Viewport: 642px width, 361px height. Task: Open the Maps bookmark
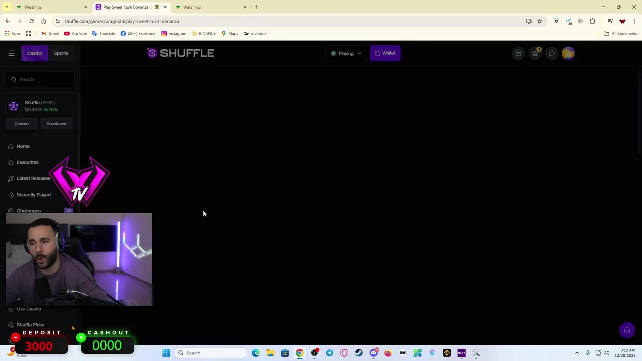tap(230, 34)
